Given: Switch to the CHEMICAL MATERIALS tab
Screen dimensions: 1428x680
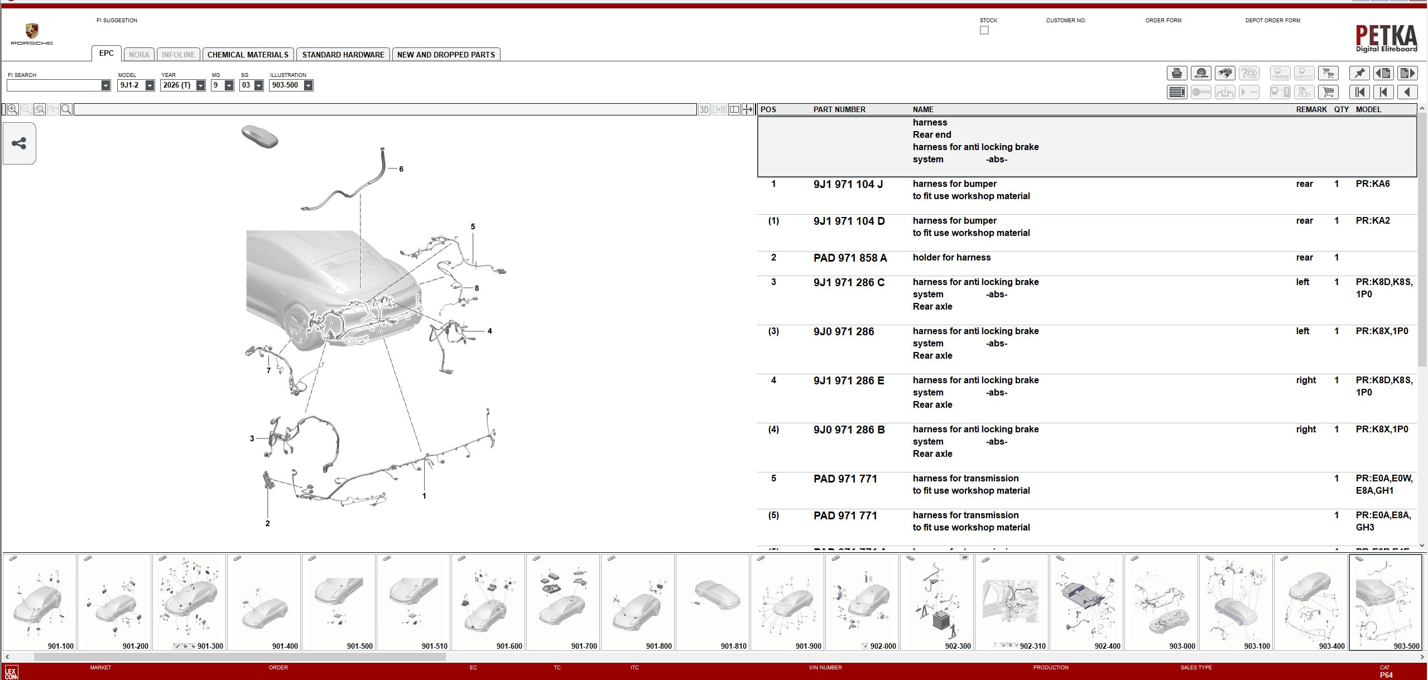Looking at the screenshot, I should click(x=248, y=54).
